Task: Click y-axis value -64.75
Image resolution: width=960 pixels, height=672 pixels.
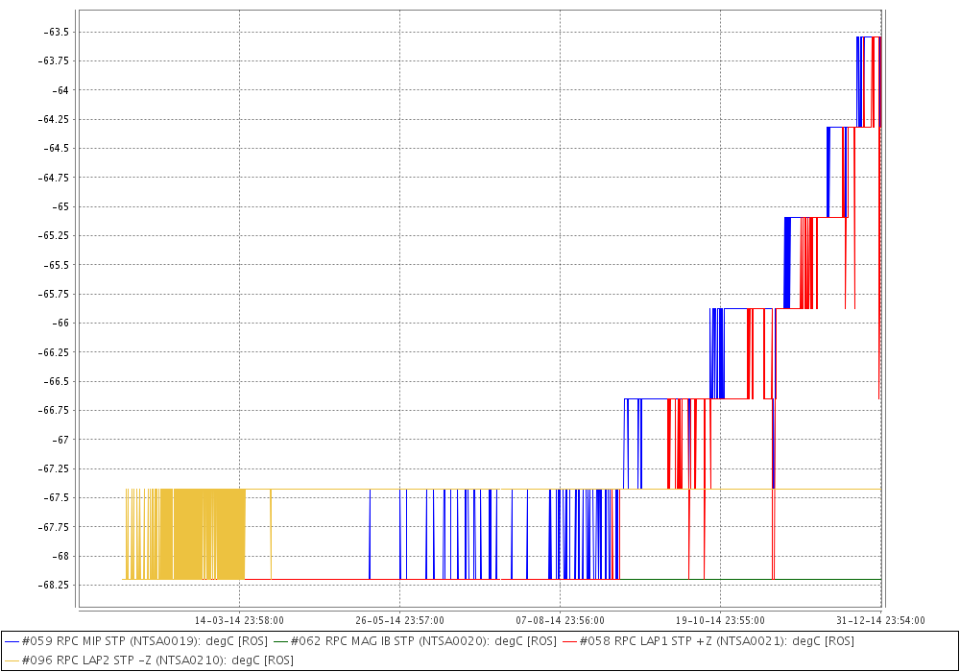Action: click(53, 178)
